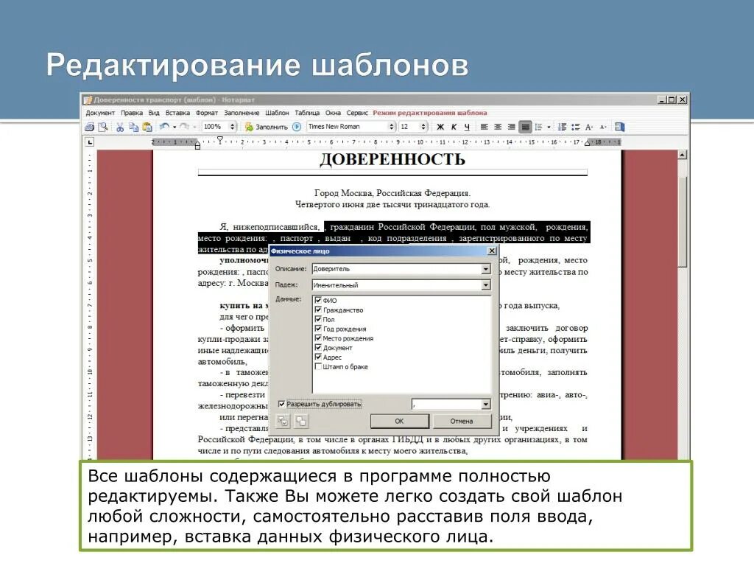
Task: Open the separator dropdown with comma
Action: (486, 405)
